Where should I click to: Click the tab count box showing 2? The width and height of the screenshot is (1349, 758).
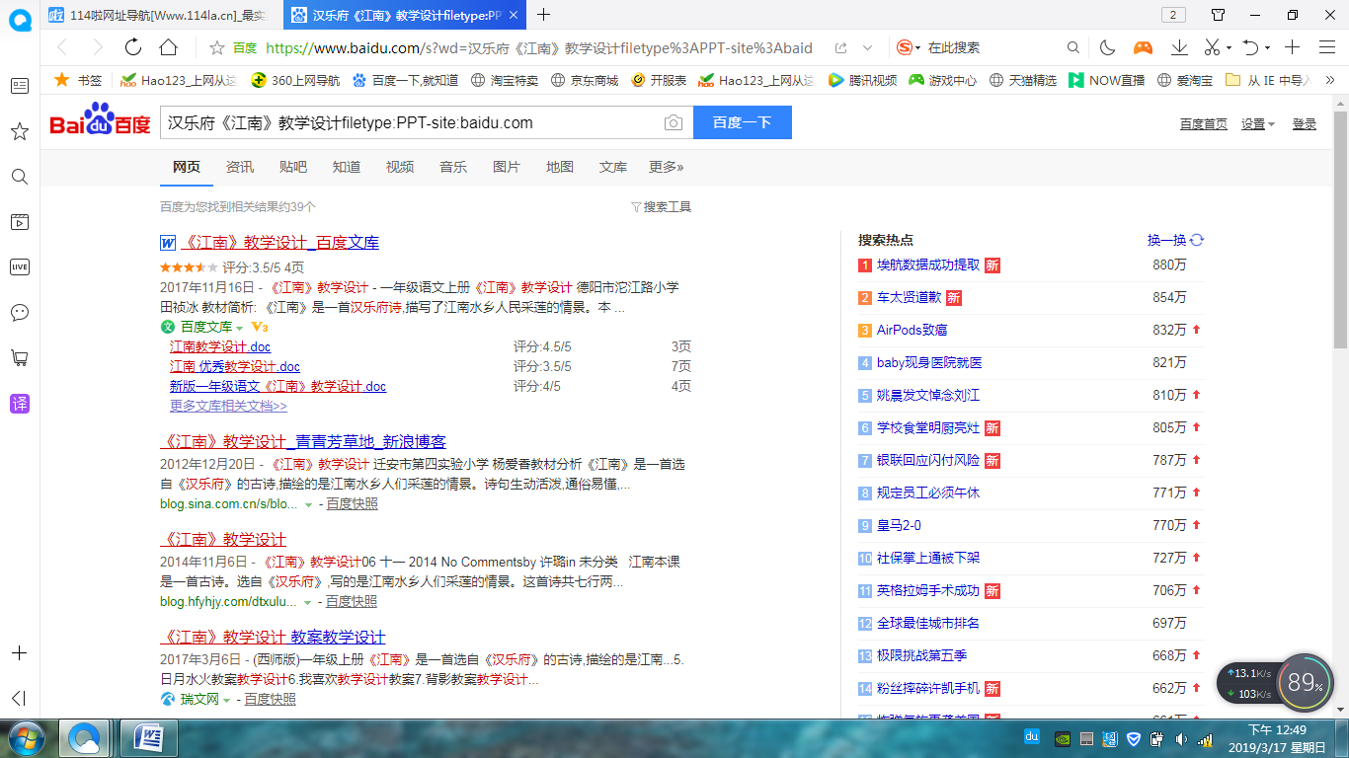pos(1173,15)
